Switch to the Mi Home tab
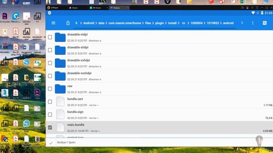The height and width of the screenshot is (153, 273). [95, 8]
